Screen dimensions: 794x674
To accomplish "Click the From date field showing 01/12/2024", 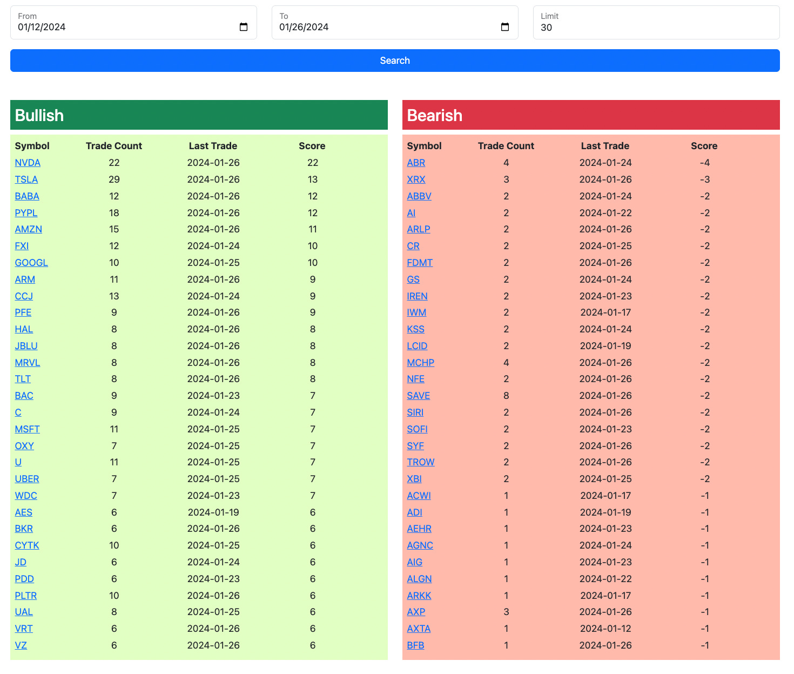I will [x=133, y=23].
